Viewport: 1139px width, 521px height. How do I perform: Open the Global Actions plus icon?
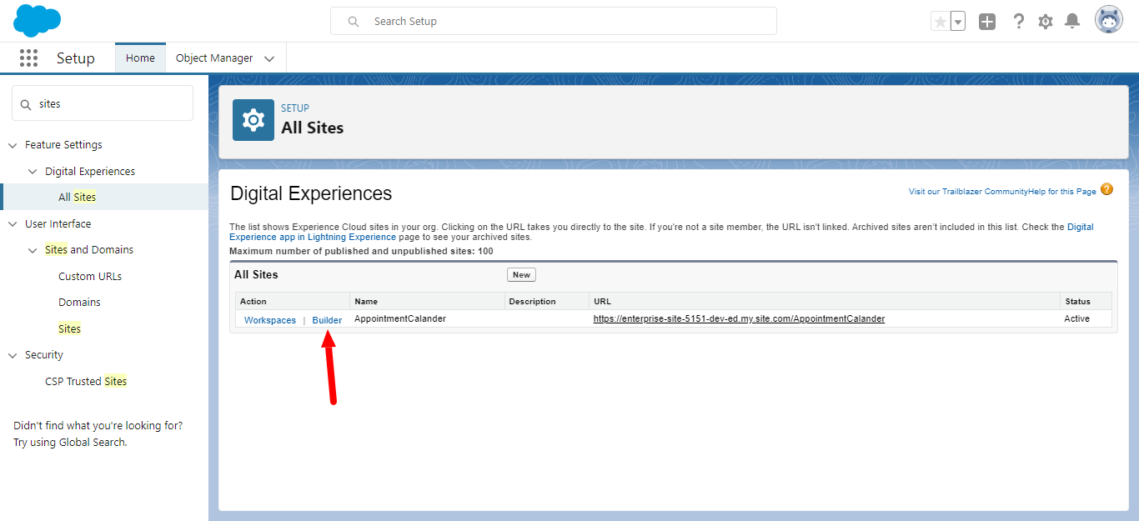pos(987,22)
